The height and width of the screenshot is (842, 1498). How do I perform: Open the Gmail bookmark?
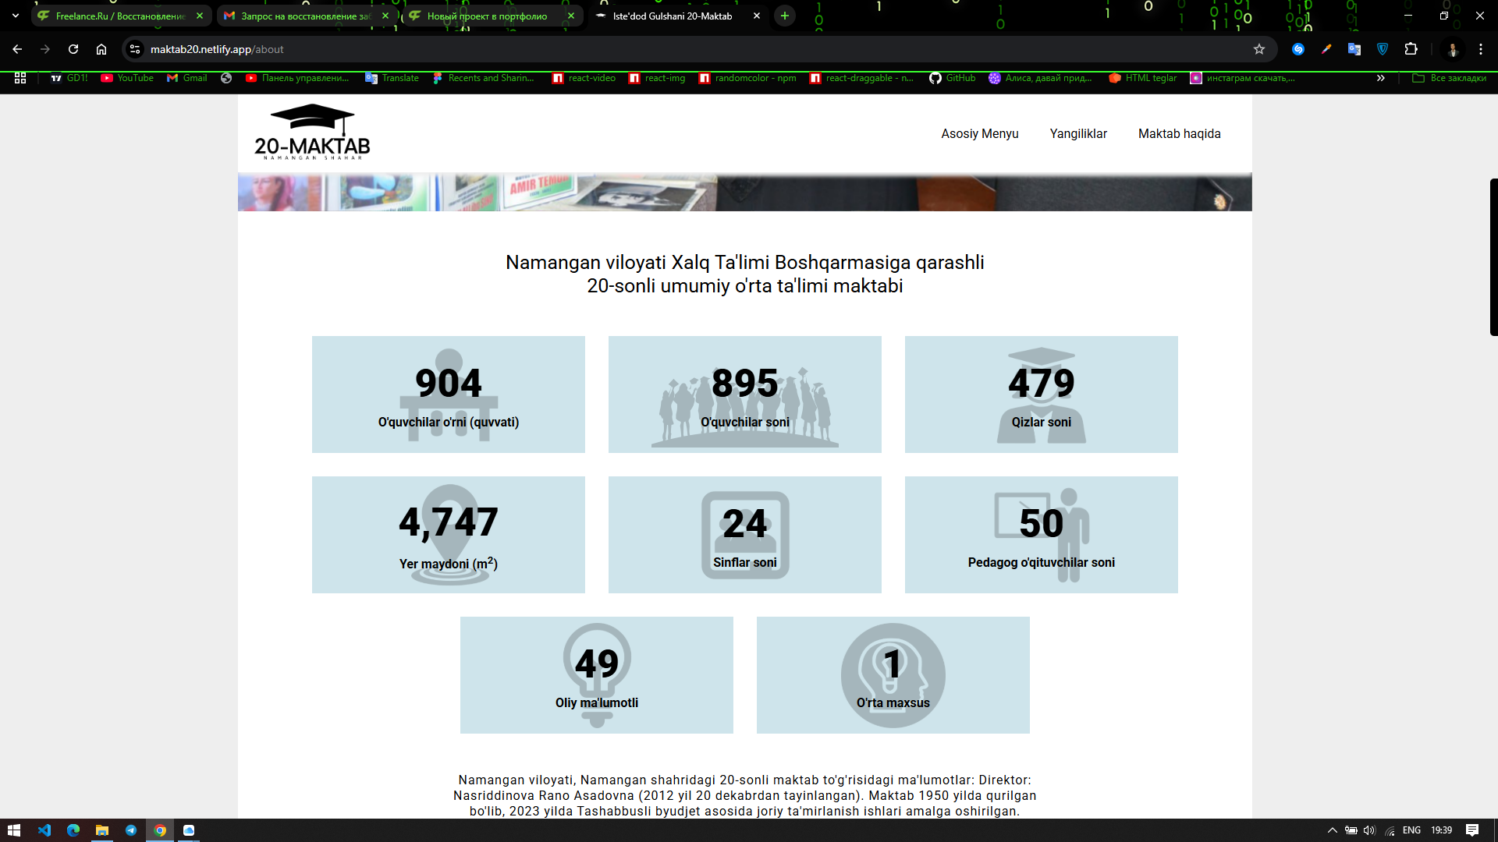tap(186, 78)
